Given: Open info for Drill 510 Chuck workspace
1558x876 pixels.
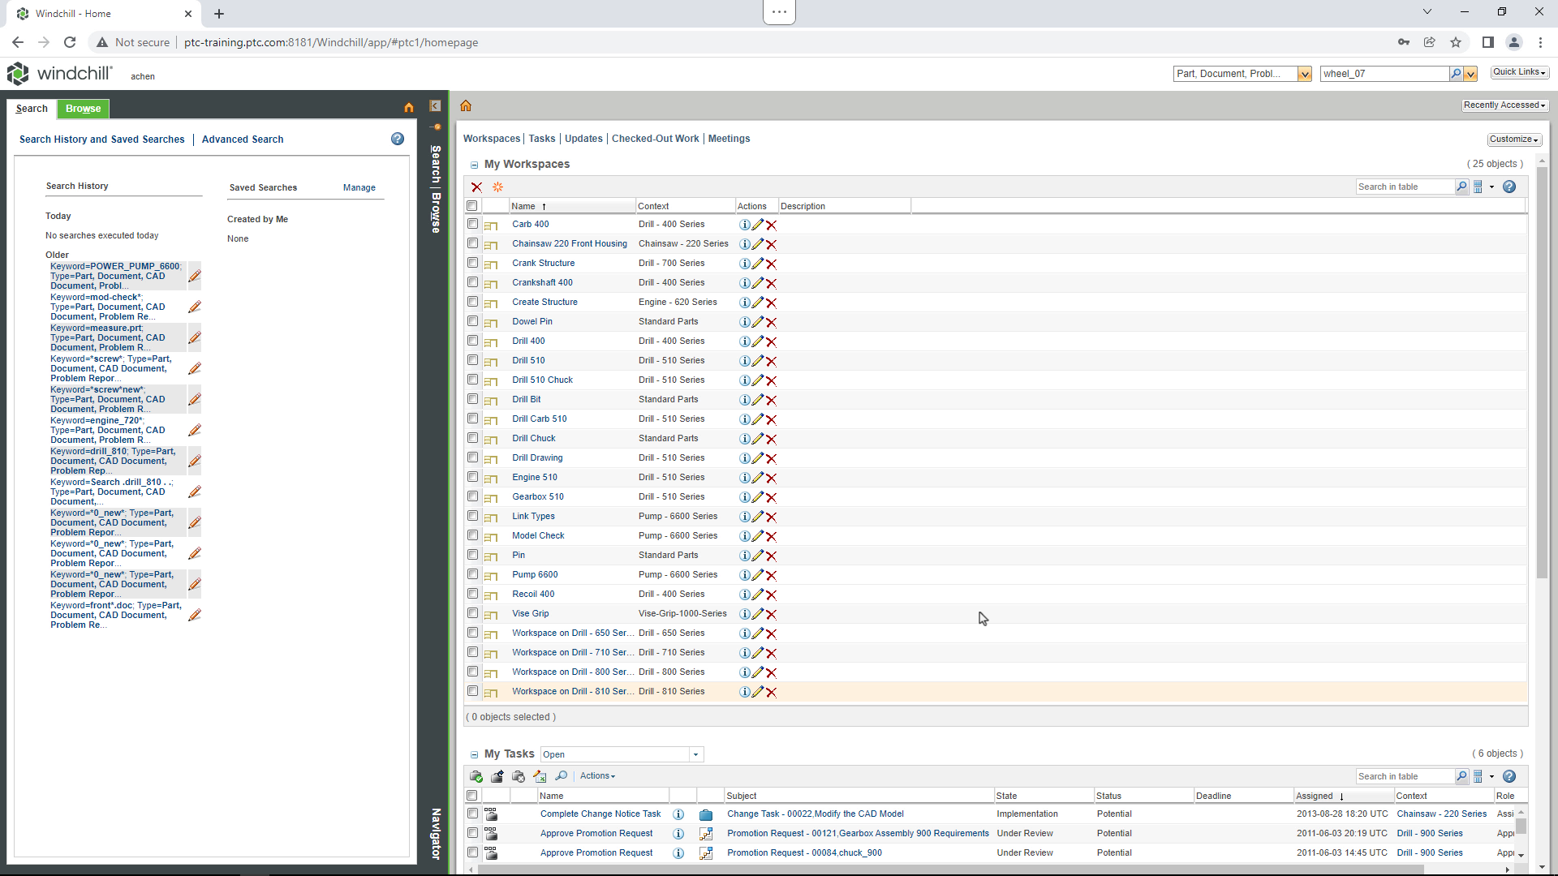Looking at the screenshot, I should [744, 380].
